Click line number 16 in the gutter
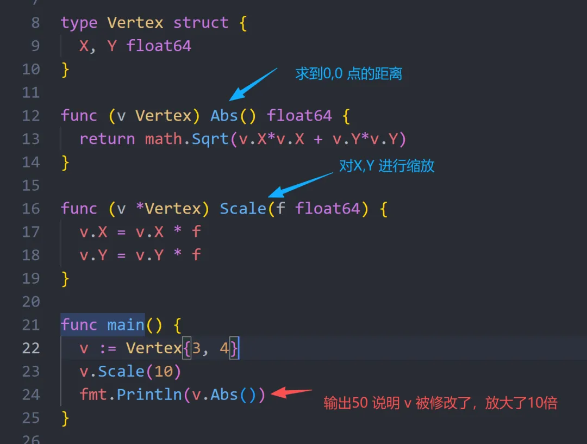 (x=31, y=209)
